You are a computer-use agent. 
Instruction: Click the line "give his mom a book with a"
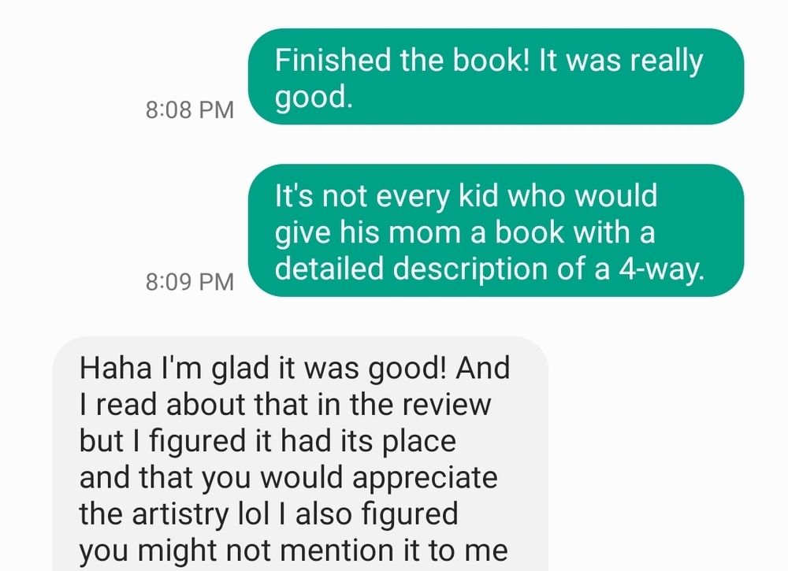(465, 232)
